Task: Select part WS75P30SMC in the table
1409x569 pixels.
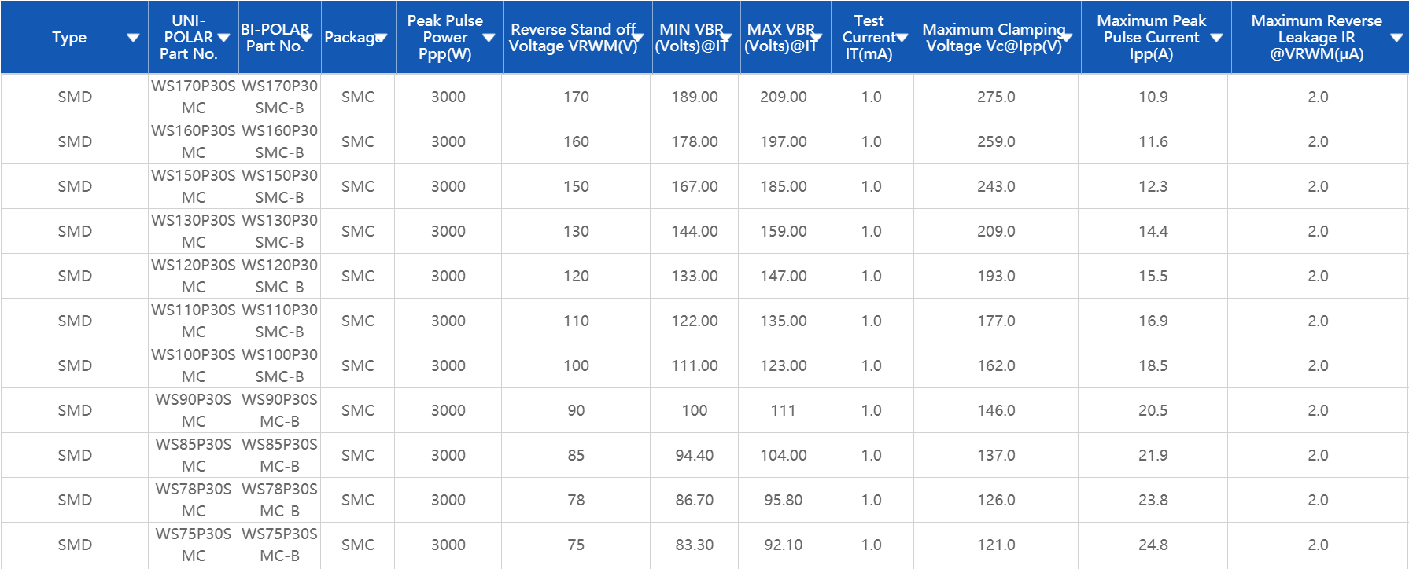Action: pos(194,545)
